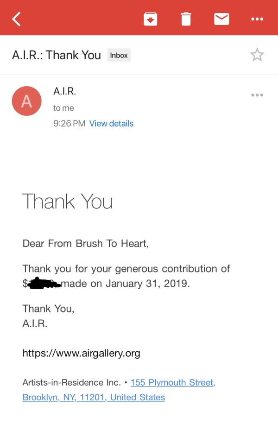
Task: Expand the 'to me' recipient line
Action: 63,108
